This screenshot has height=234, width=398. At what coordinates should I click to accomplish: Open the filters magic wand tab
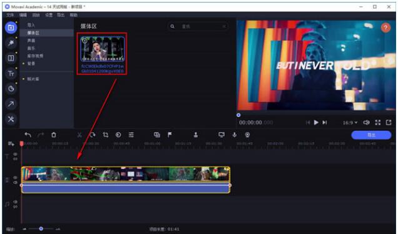pyautogui.click(x=11, y=43)
